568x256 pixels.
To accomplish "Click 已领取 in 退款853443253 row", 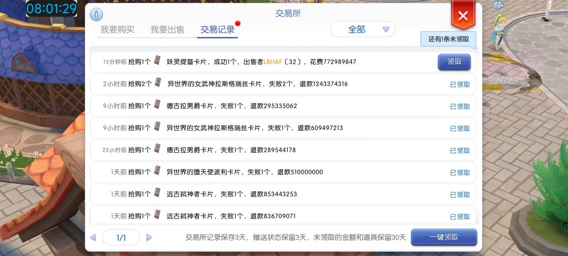I will click(460, 195).
